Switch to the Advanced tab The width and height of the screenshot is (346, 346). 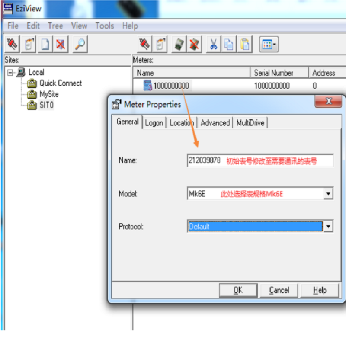click(215, 123)
